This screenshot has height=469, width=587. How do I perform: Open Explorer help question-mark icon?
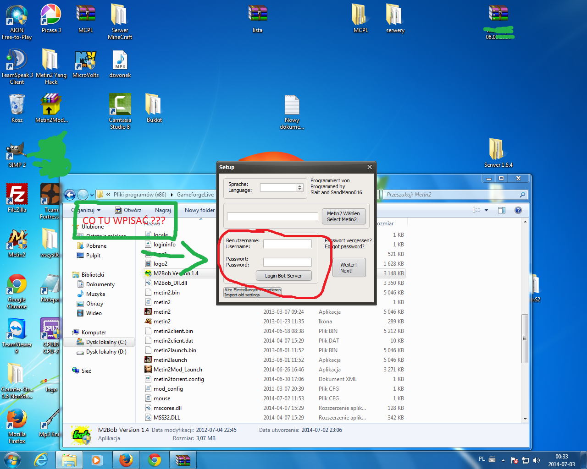(518, 210)
